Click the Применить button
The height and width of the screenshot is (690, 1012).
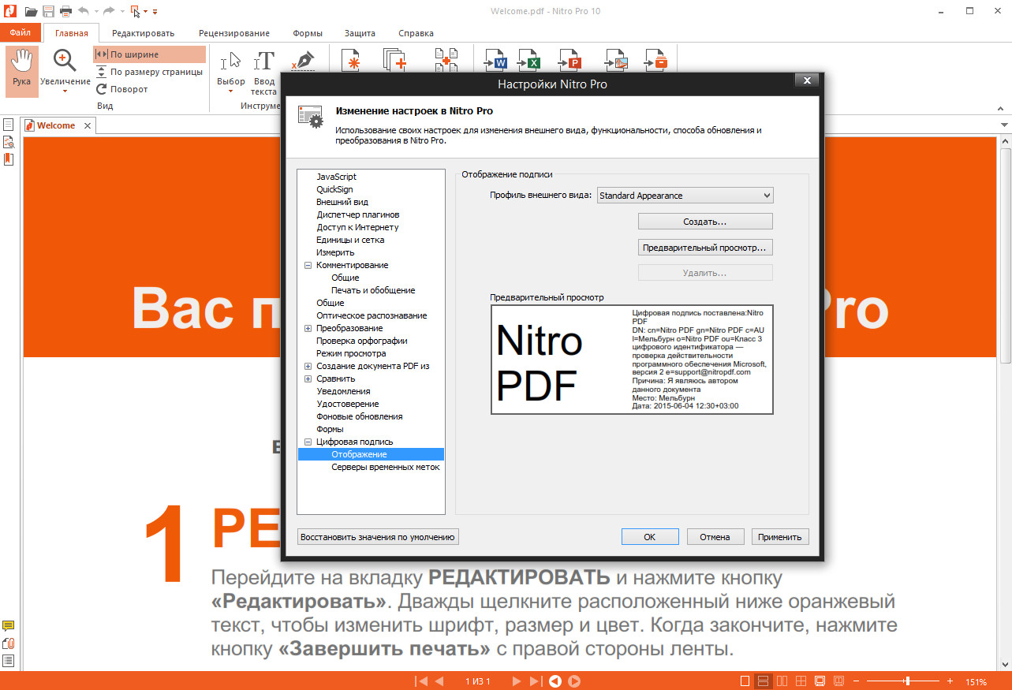(780, 537)
